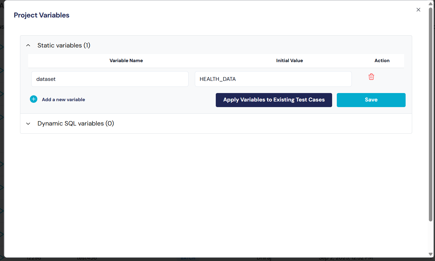Close the Project Variables dialog
435x261 pixels.
pos(418,10)
